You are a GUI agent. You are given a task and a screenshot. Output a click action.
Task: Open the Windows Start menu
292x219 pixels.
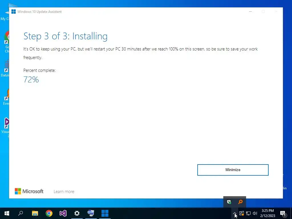click(7, 213)
